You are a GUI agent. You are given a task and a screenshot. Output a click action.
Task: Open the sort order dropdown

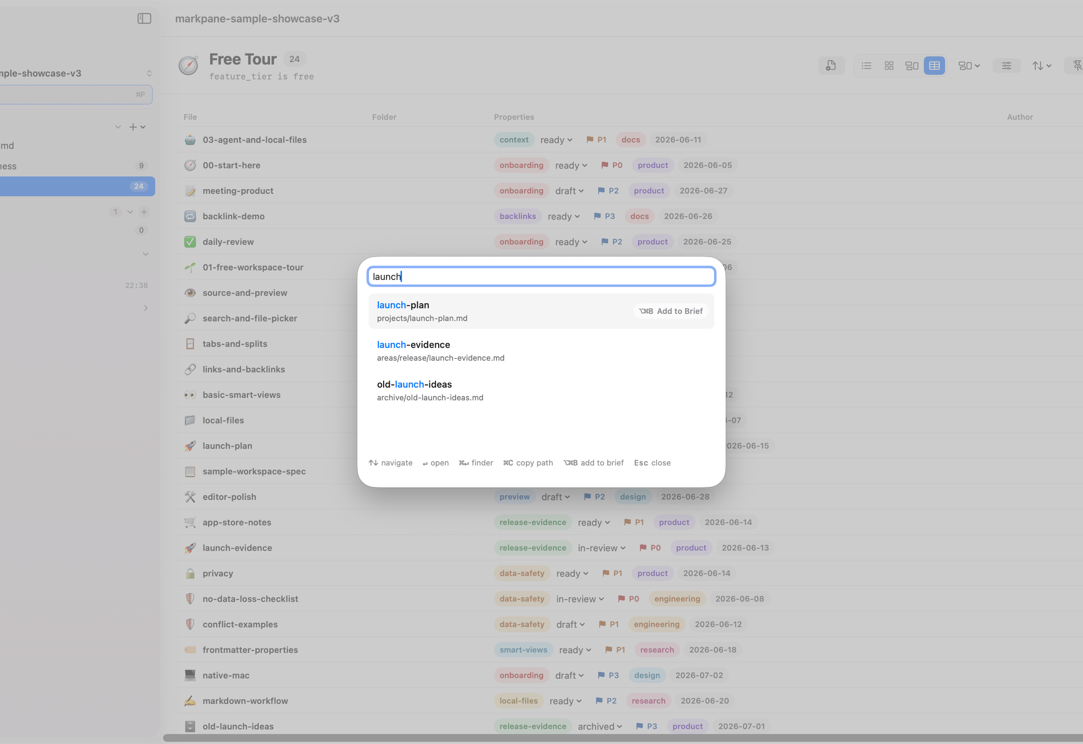(x=1041, y=66)
